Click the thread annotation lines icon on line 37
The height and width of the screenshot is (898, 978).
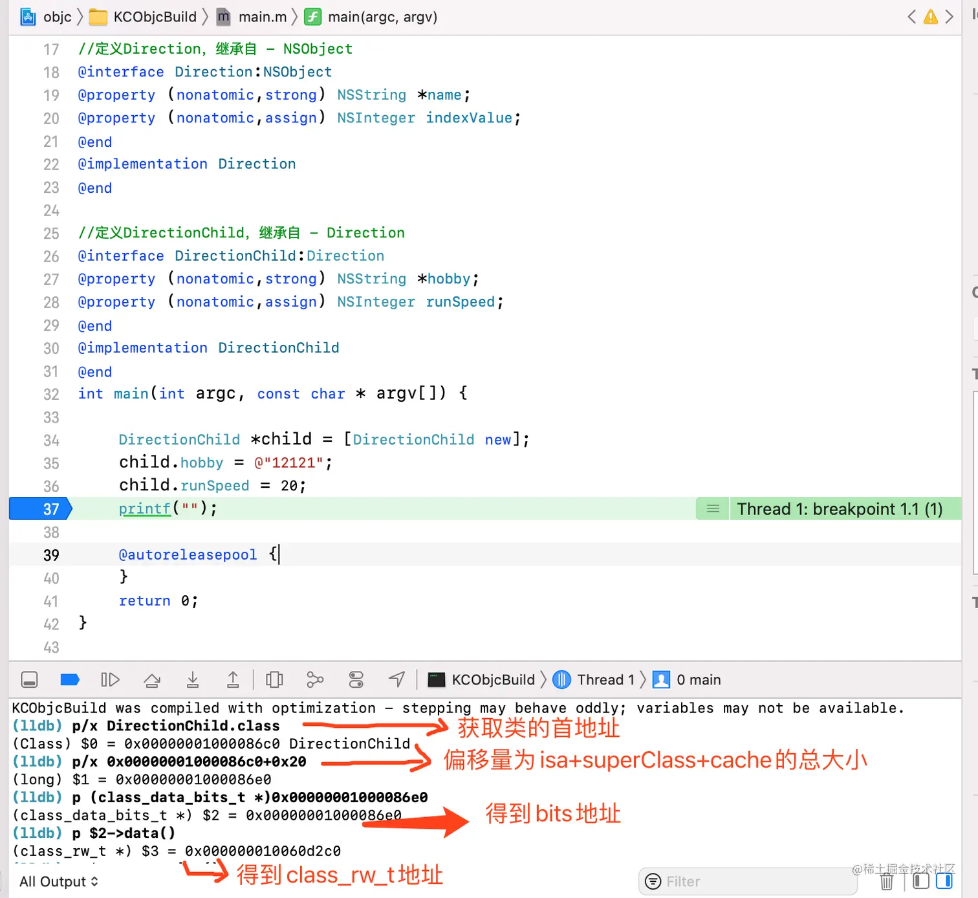pos(713,509)
